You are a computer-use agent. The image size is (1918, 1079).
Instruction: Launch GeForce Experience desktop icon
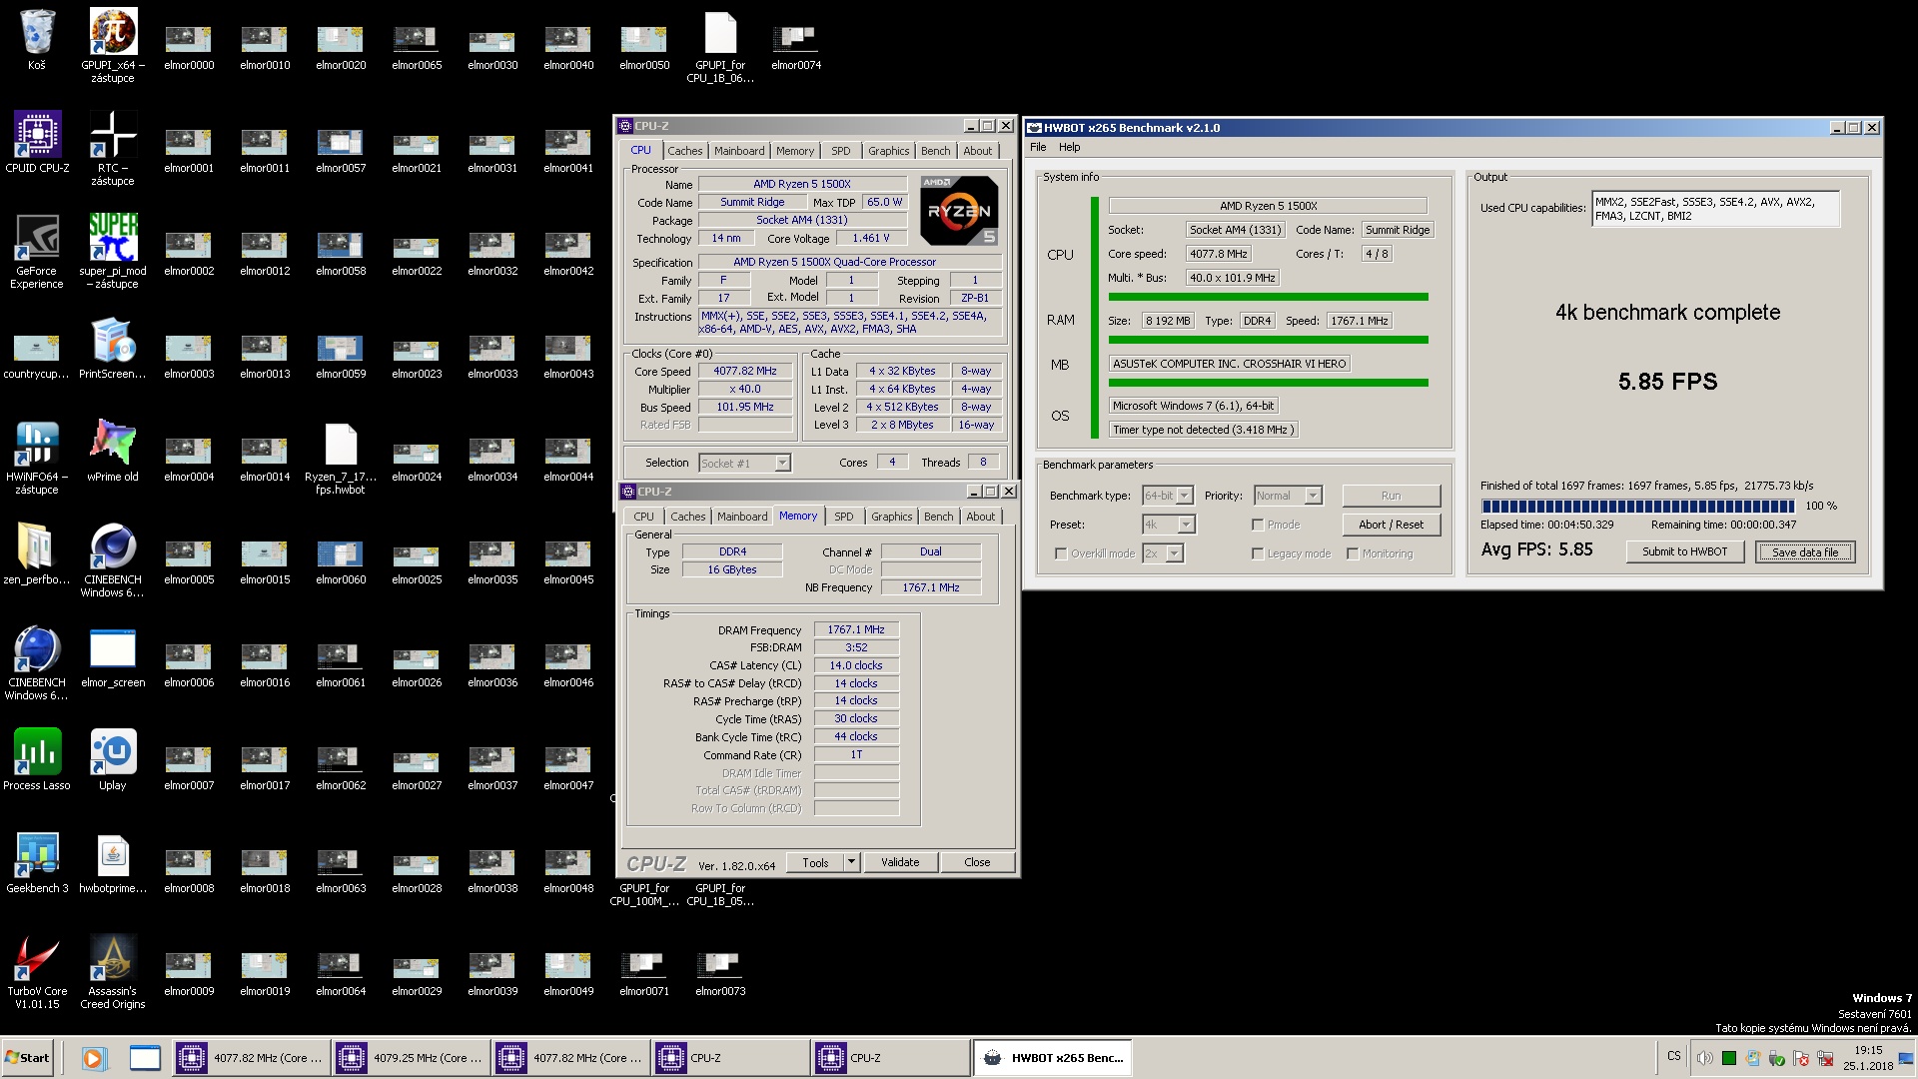pyautogui.click(x=37, y=251)
